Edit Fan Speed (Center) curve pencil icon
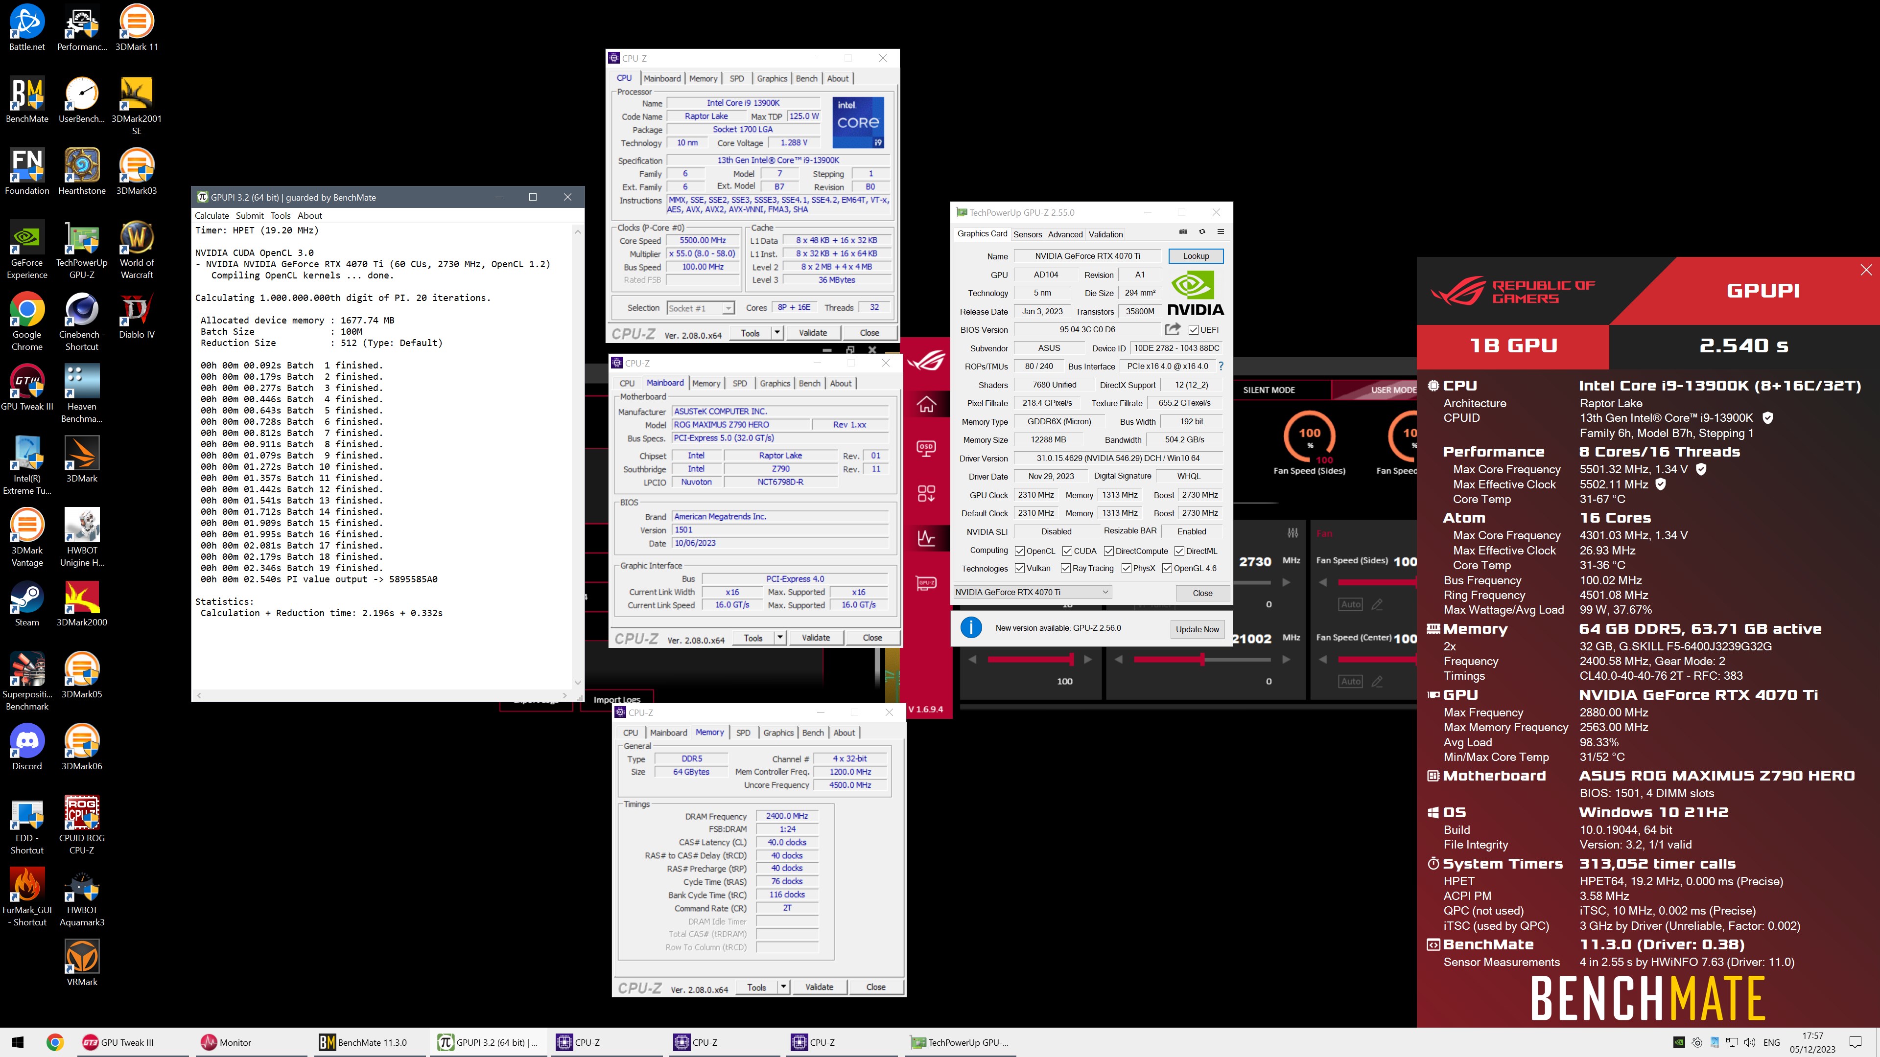Viewport: 1880px width, 1057px height. pyautogui.click(x=1377, y=681)
